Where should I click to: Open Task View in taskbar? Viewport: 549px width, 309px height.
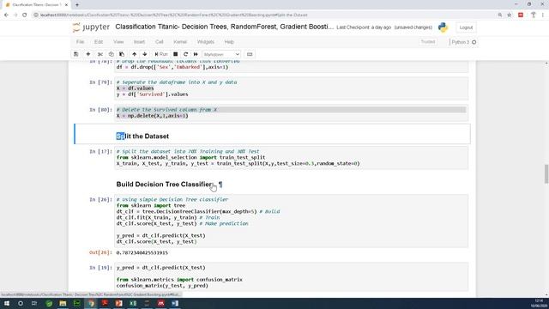pyautogui.click(x=34, y=303)
